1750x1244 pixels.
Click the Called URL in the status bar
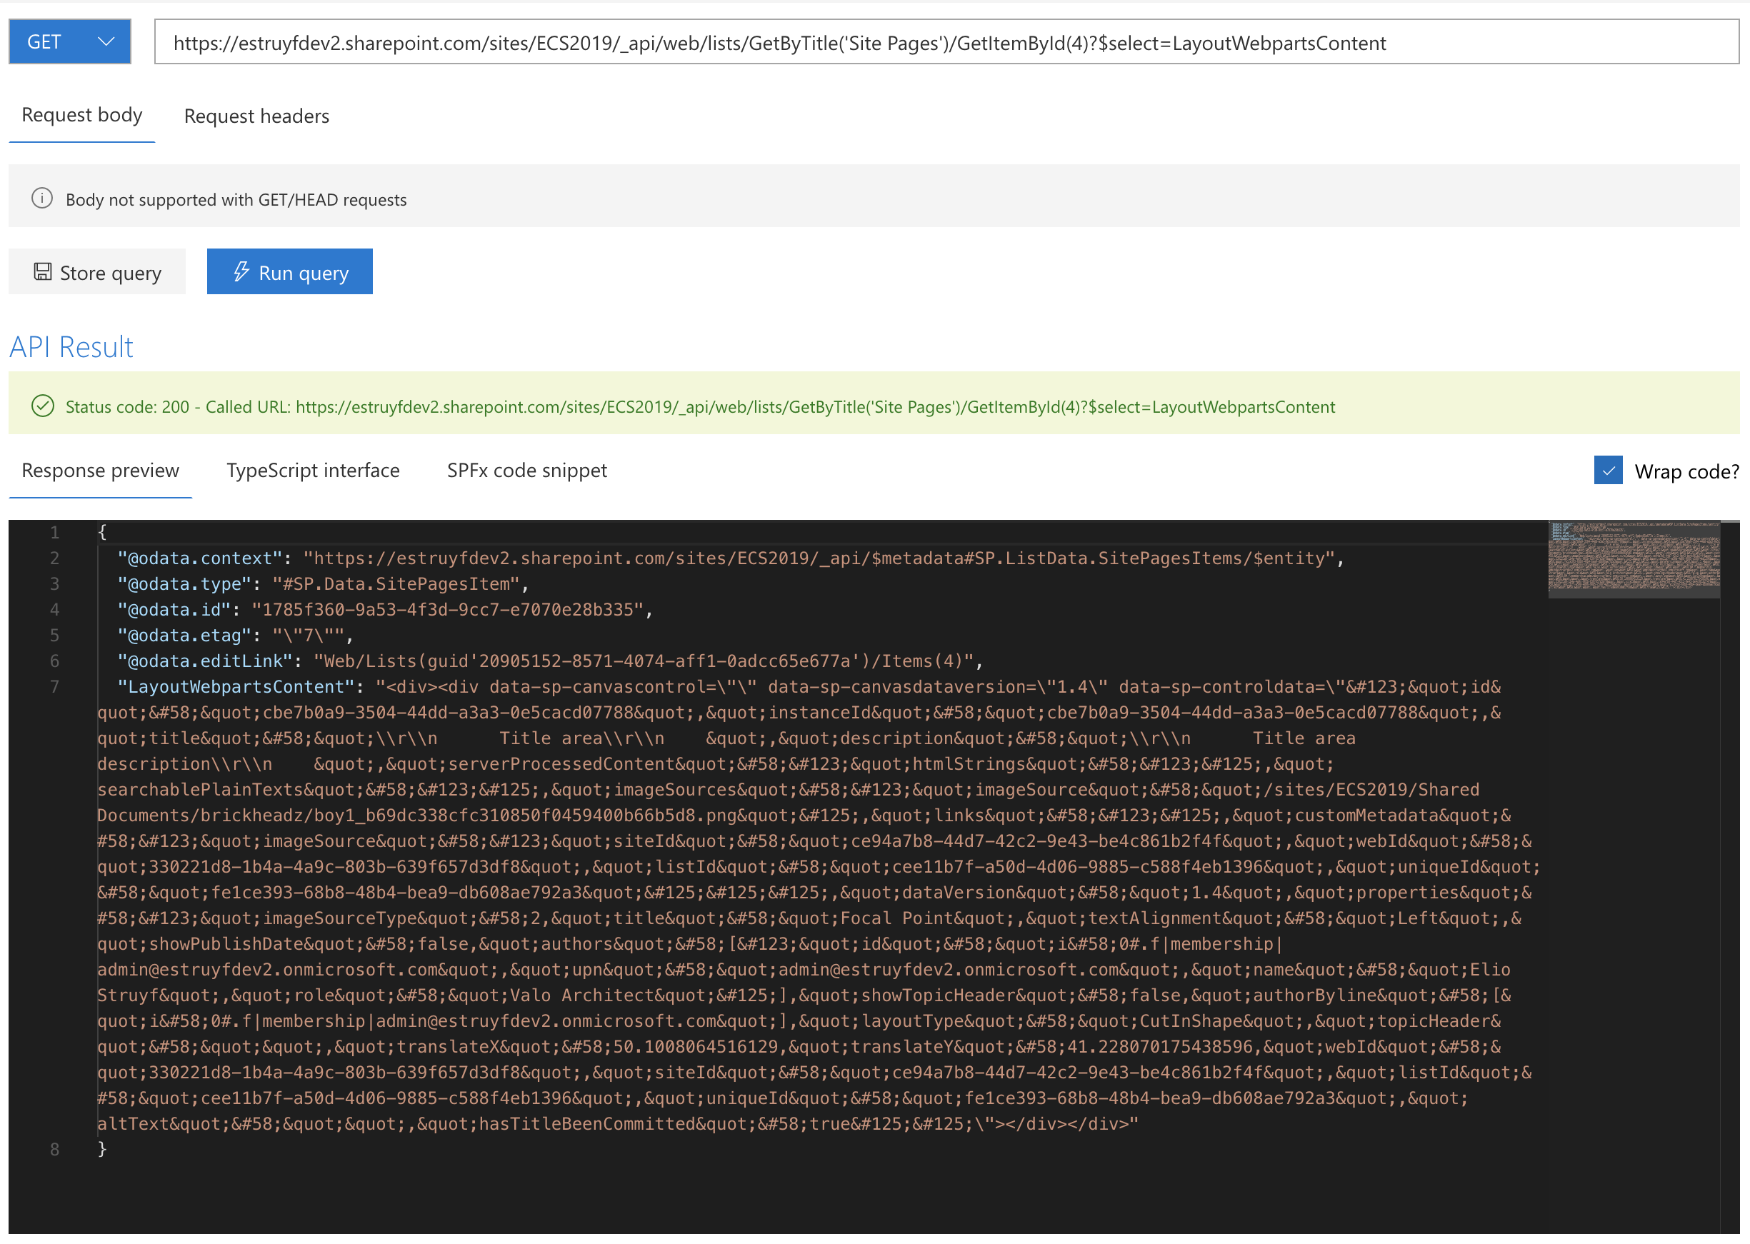[x=815, y=408]
